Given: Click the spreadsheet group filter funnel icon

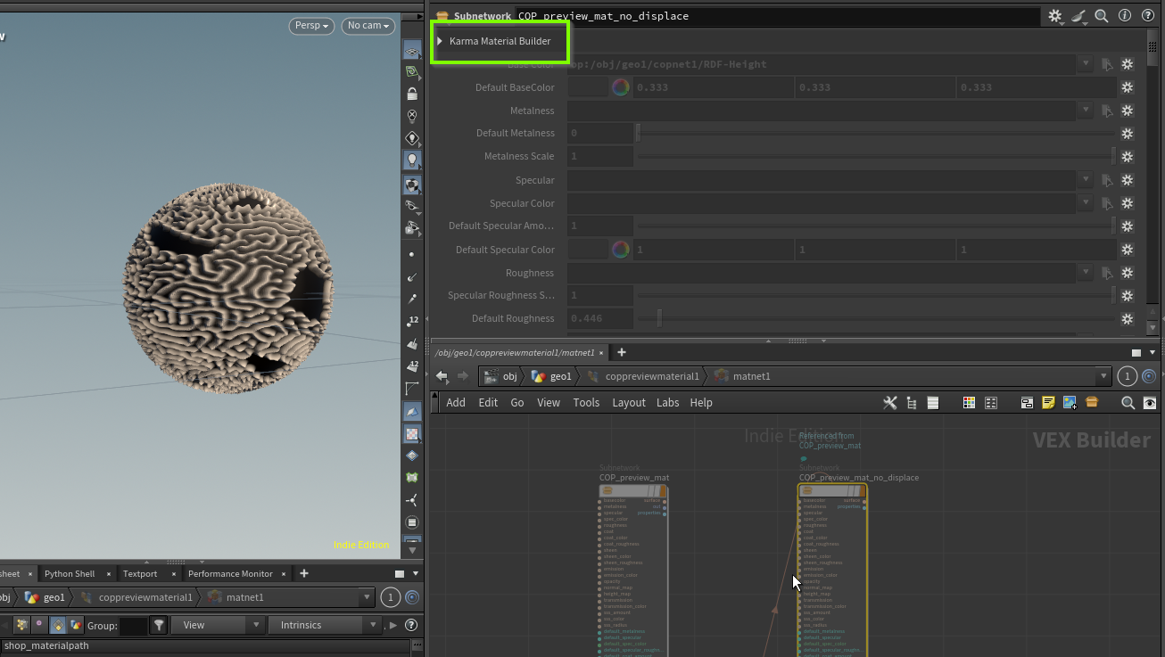Looking at the screenshot, I should coord(158,625).
